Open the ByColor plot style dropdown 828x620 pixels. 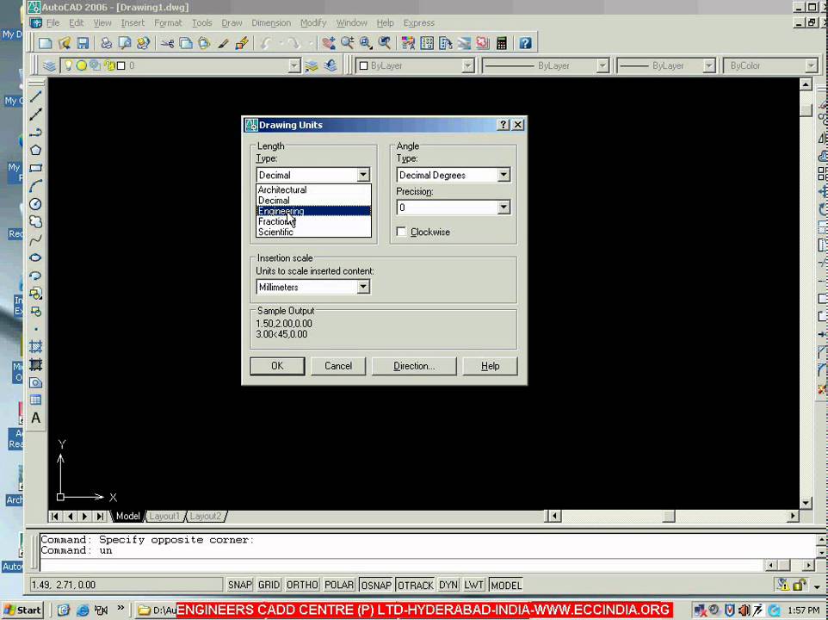click(x=811, y=66)
